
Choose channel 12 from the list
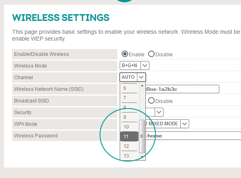tap(129, 146)
